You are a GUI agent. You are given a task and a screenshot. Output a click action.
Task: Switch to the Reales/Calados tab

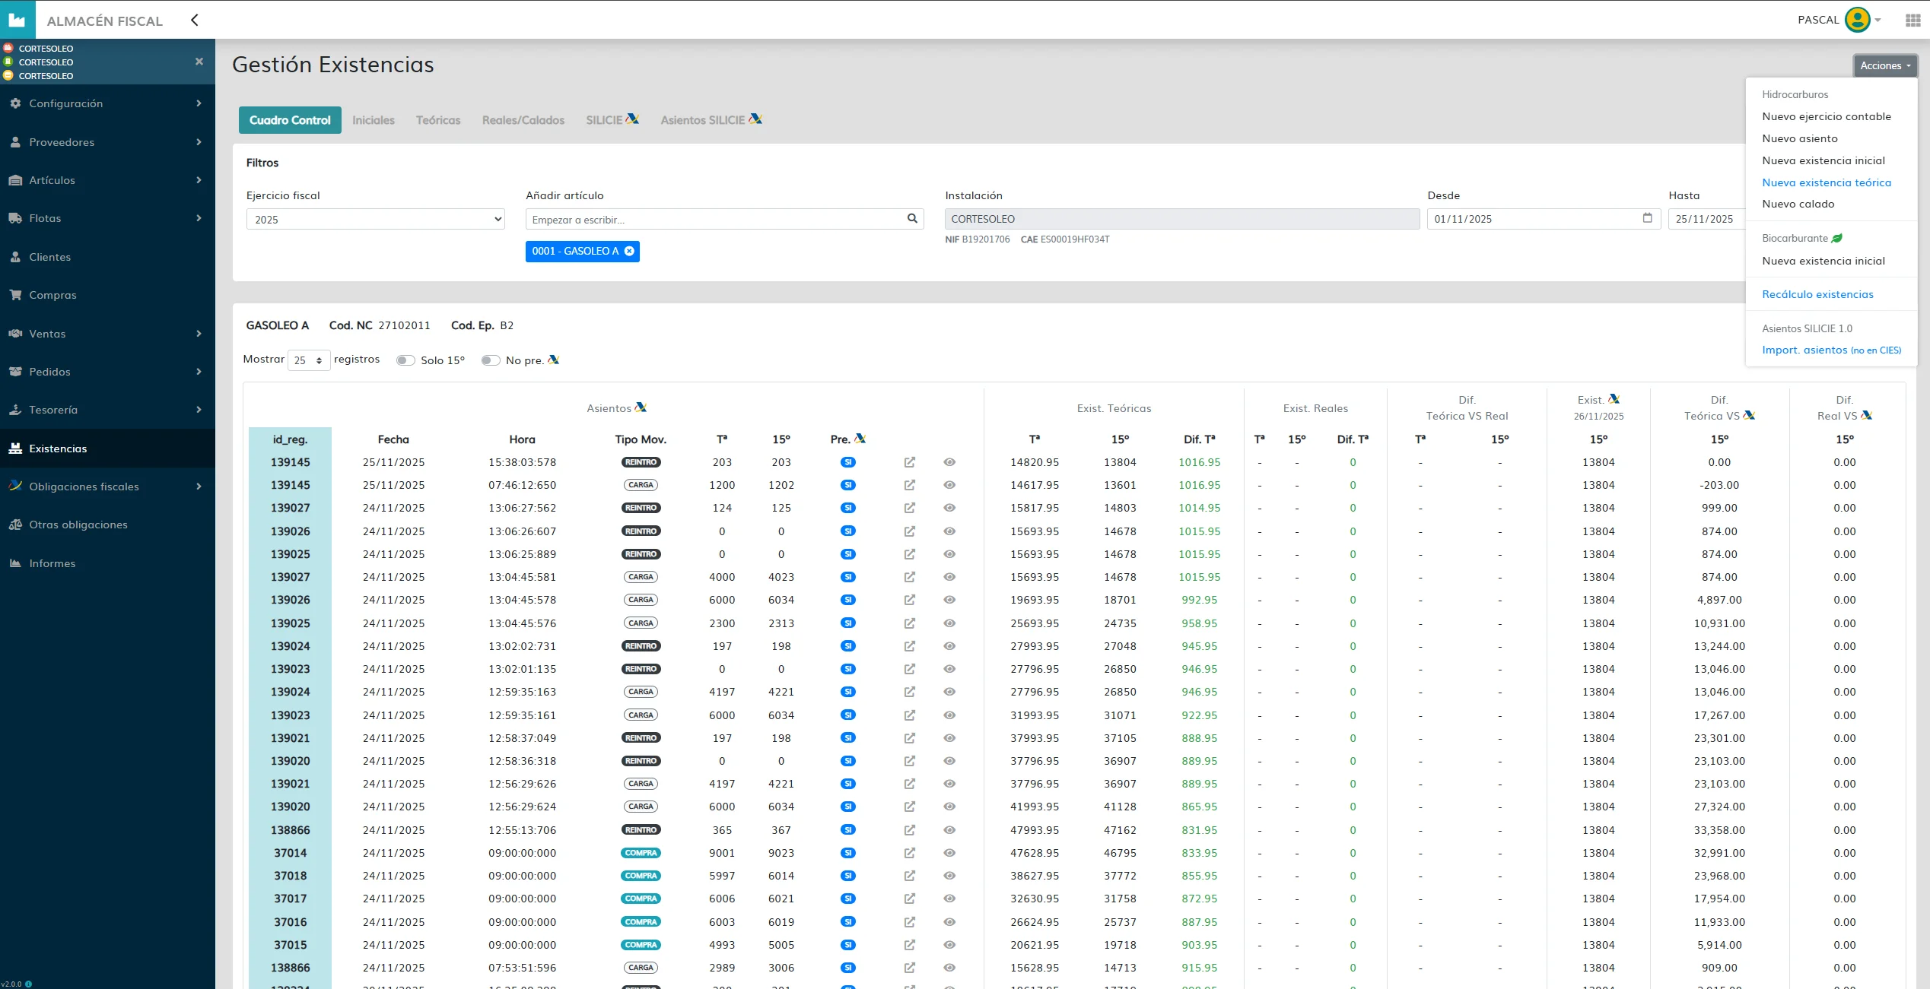pos(523,120)
